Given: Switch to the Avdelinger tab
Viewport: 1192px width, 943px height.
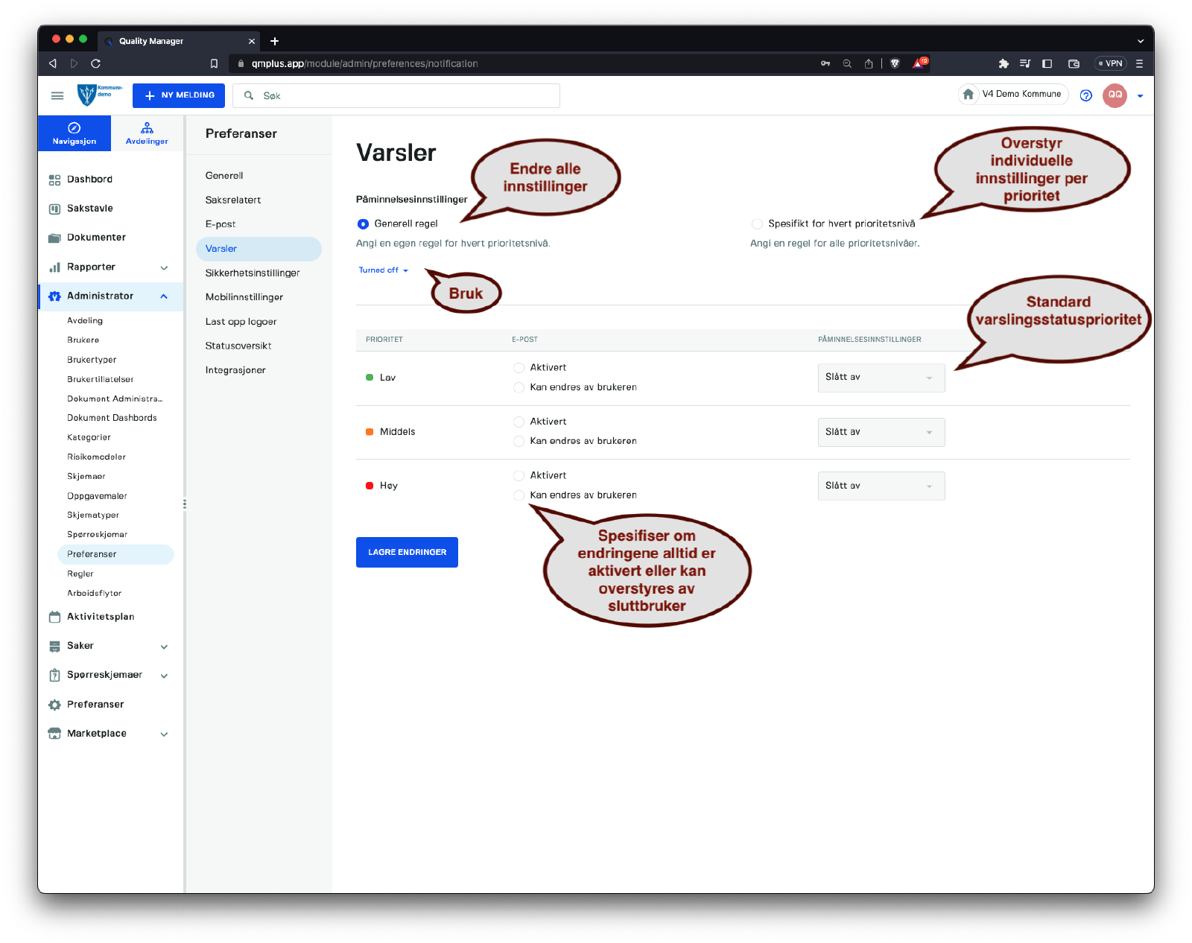Looking at the screenshot, I should [x=147, y=133].
